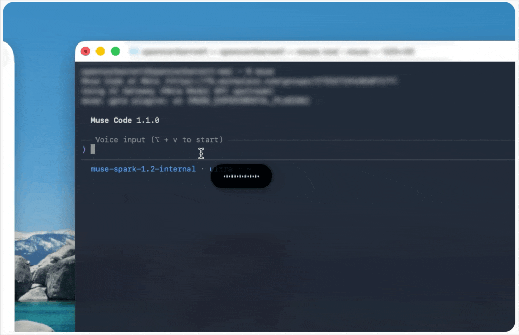The width and height of the screenshot is (519, 335).
Task: Click the terminal prompt input cursor
Action: (x=93, y=149)
